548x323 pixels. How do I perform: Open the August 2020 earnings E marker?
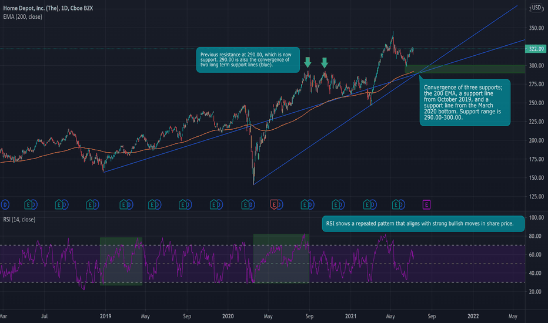[305, 204]
